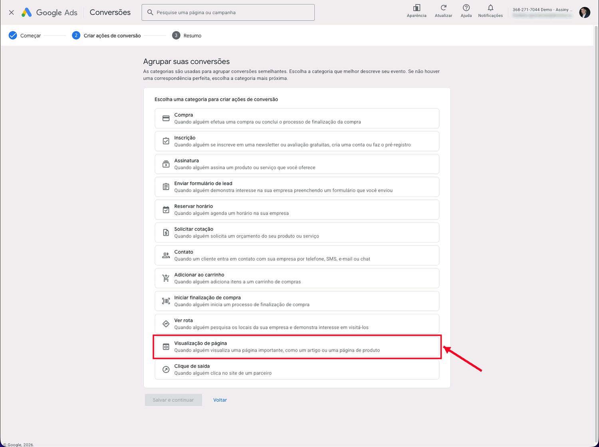Click the Visualização de página eye icon
Image resolution: width=599 pixels, height=447 pixels.
click(166, 347)
